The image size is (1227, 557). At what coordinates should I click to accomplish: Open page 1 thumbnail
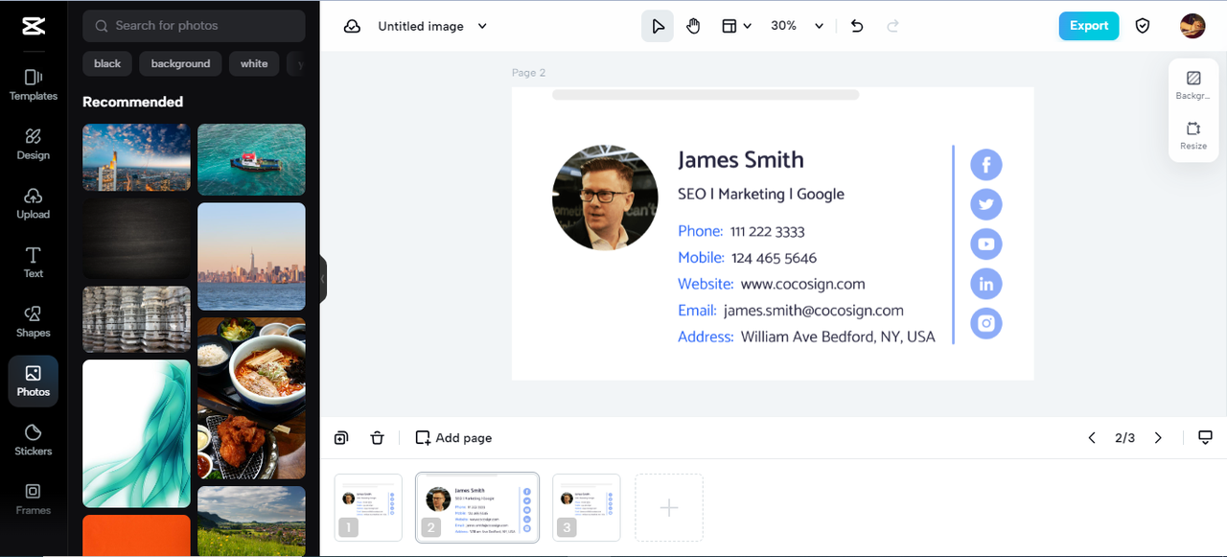point(368,507)
